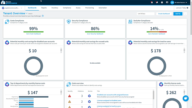192x108 pixels.
Task: Open the Reports tab
Action: point(44,8)
